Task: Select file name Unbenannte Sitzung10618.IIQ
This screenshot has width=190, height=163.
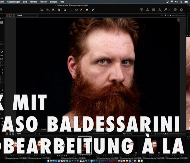Action: (x=73, y=158)
